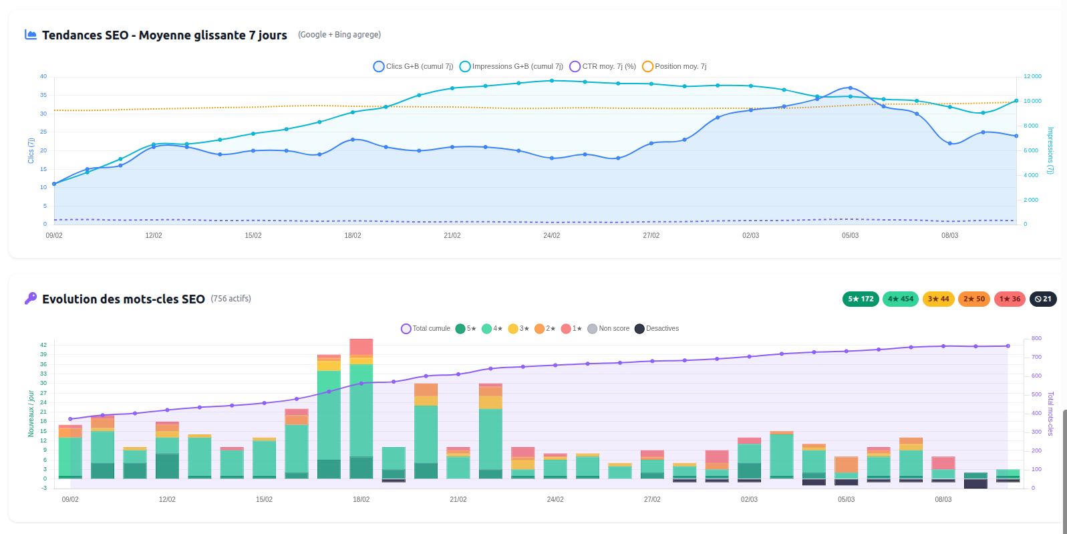Click the 4★ 454 badge

[901, 299]
